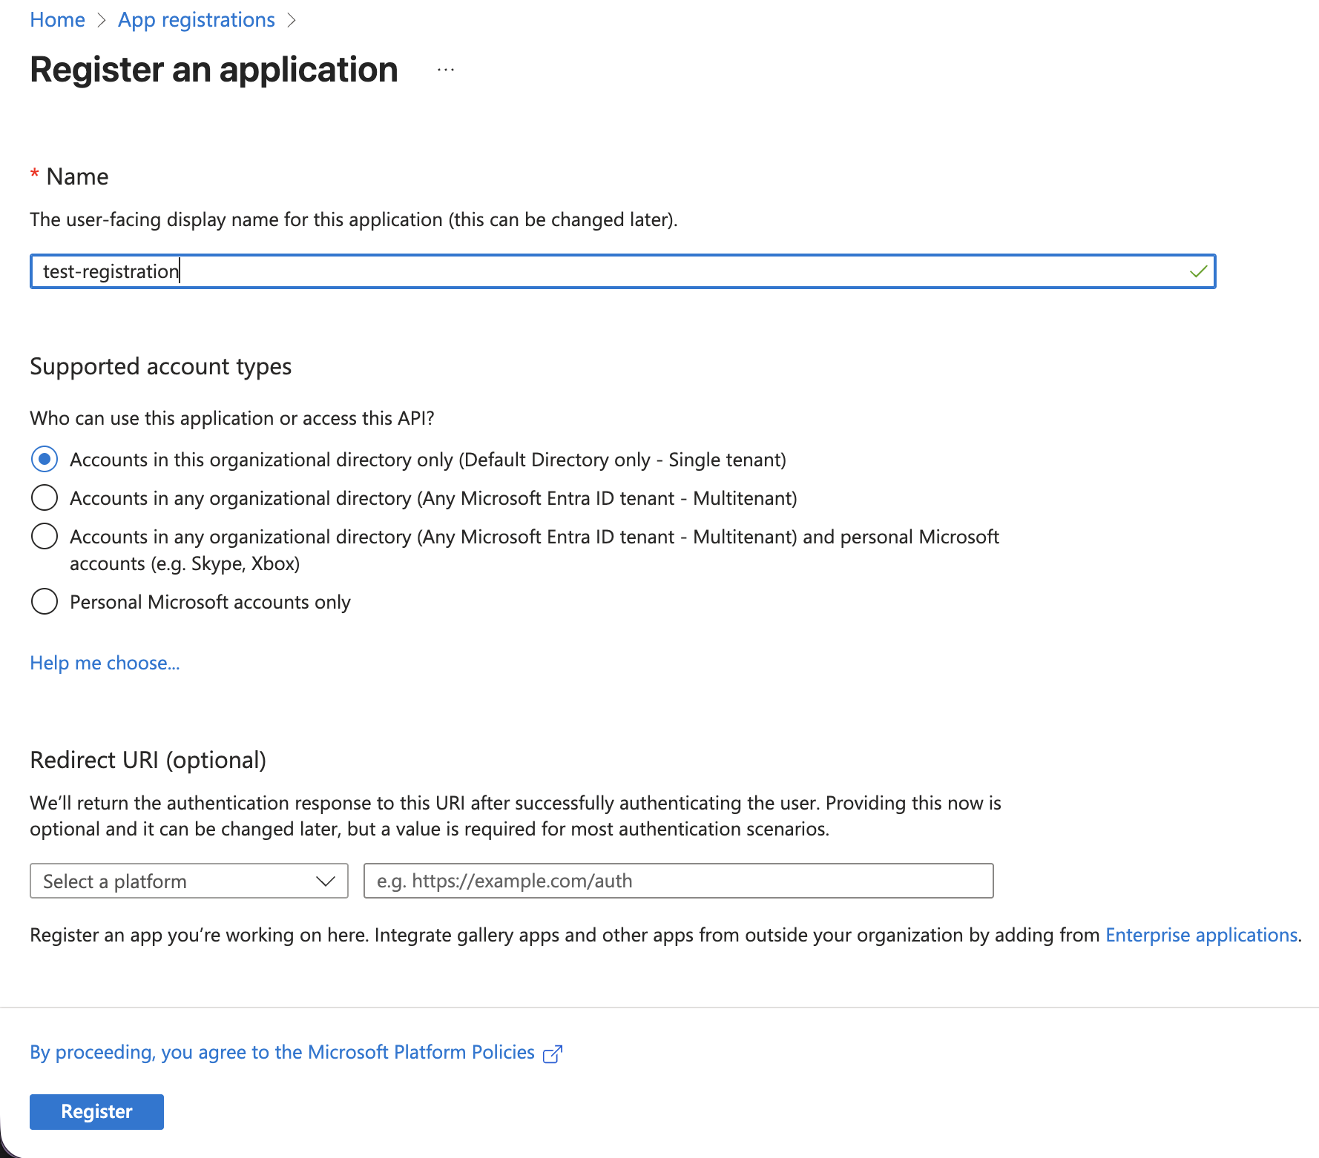Focus the Redirect URI input box
The image size is (1319, 1158).
tap(678, 881)
